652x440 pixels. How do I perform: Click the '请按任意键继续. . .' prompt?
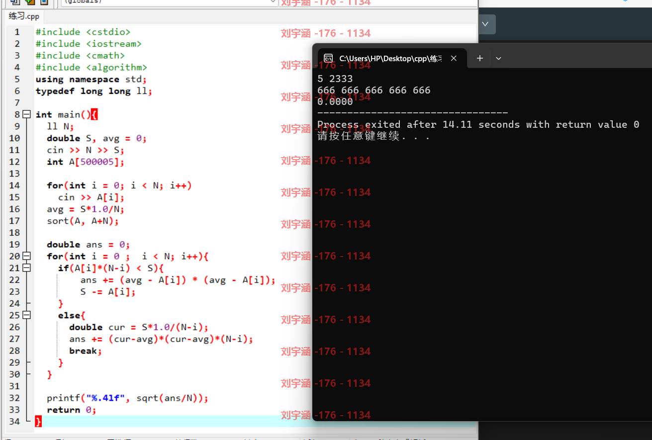coord(373,136)
